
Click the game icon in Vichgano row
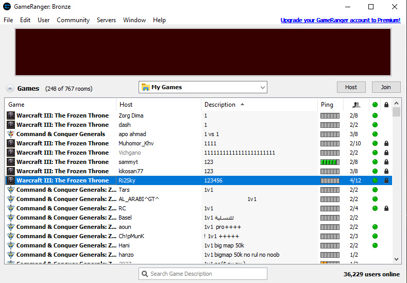point(11,153)
